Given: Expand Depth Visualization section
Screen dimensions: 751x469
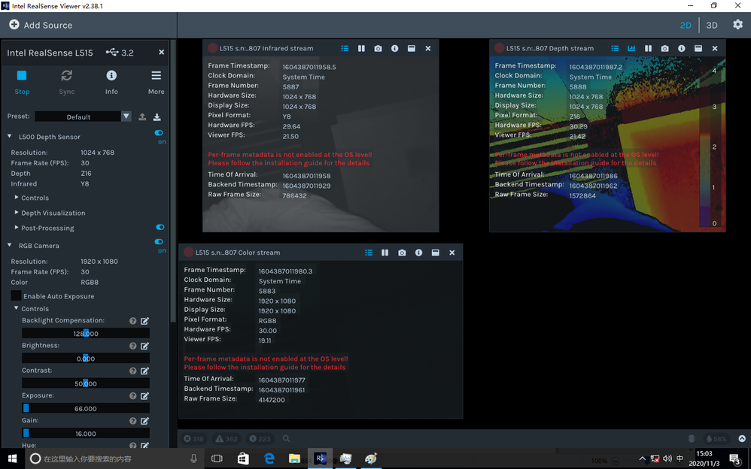Looking at the screenshot, I should [17, 213].
